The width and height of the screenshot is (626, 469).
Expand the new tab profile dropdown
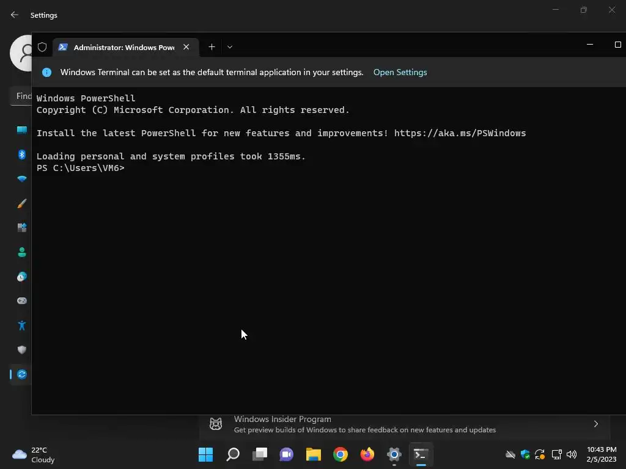pyautogui.click(x=230, y=47)
